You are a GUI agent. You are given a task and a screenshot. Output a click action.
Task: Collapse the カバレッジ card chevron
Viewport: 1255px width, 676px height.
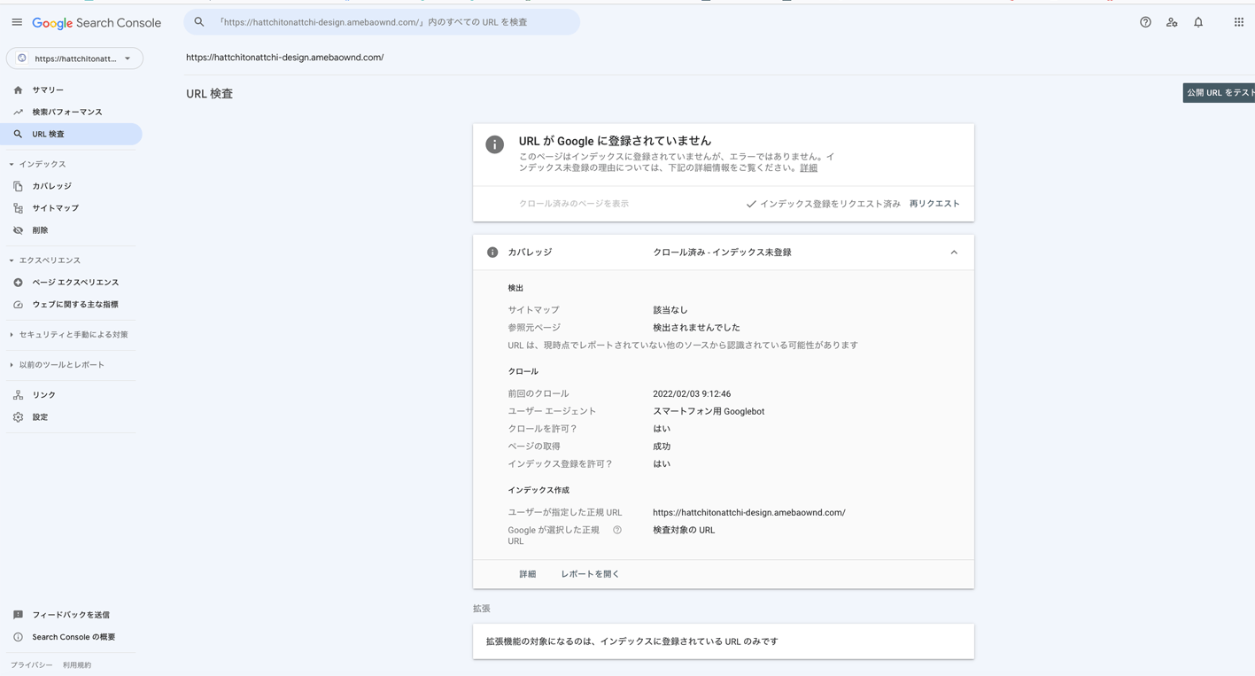pos(954,253)
